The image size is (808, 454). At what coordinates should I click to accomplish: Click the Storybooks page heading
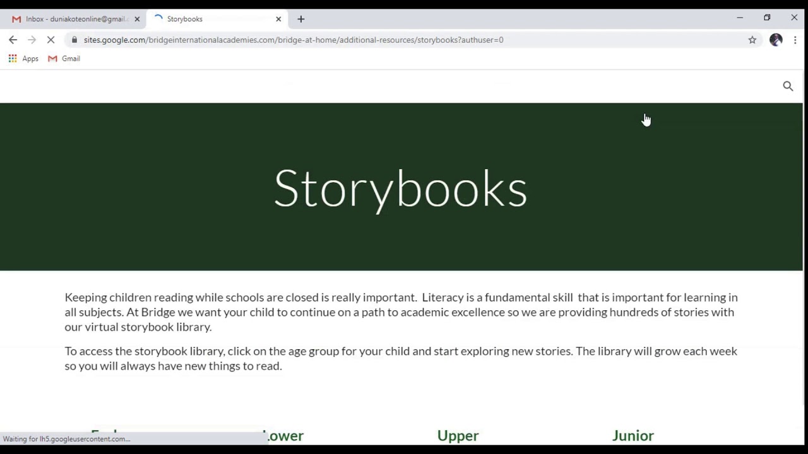pos(401,188)
